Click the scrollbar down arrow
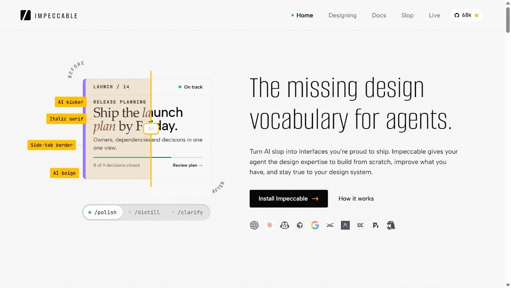The height and width of the screenshot is (288, 511). point(508,285)
